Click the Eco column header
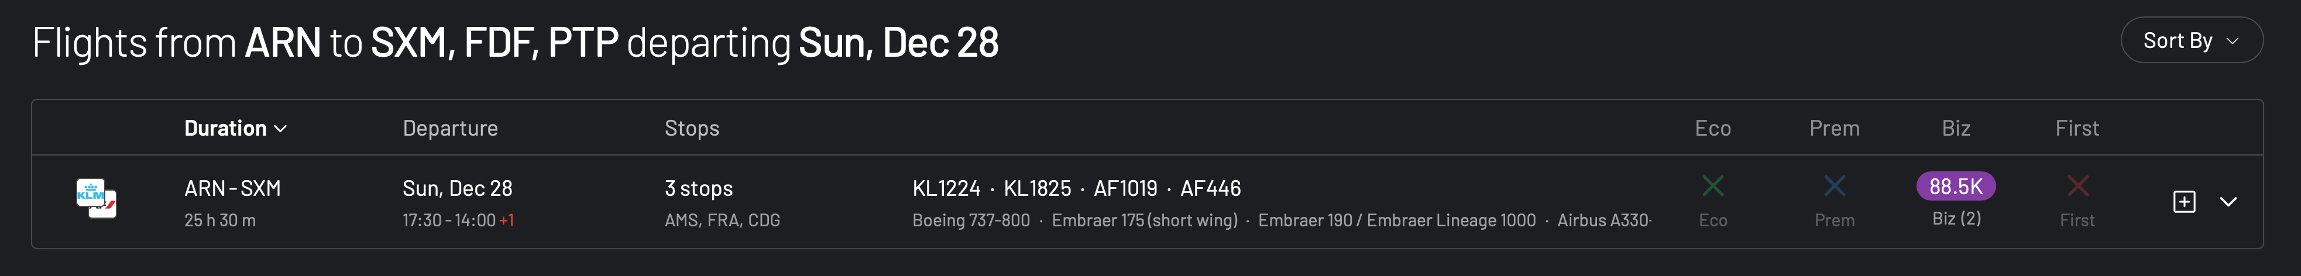Viewport: 2301px width, 276px height. (x=1712, y=129)
